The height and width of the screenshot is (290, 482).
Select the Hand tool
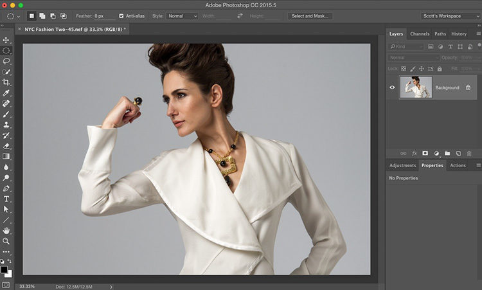tap(6, 230)
